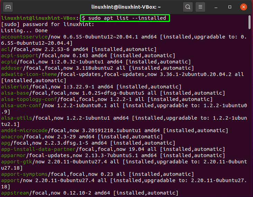Click the 'Listing... Done' line

(x=24, y=31)
